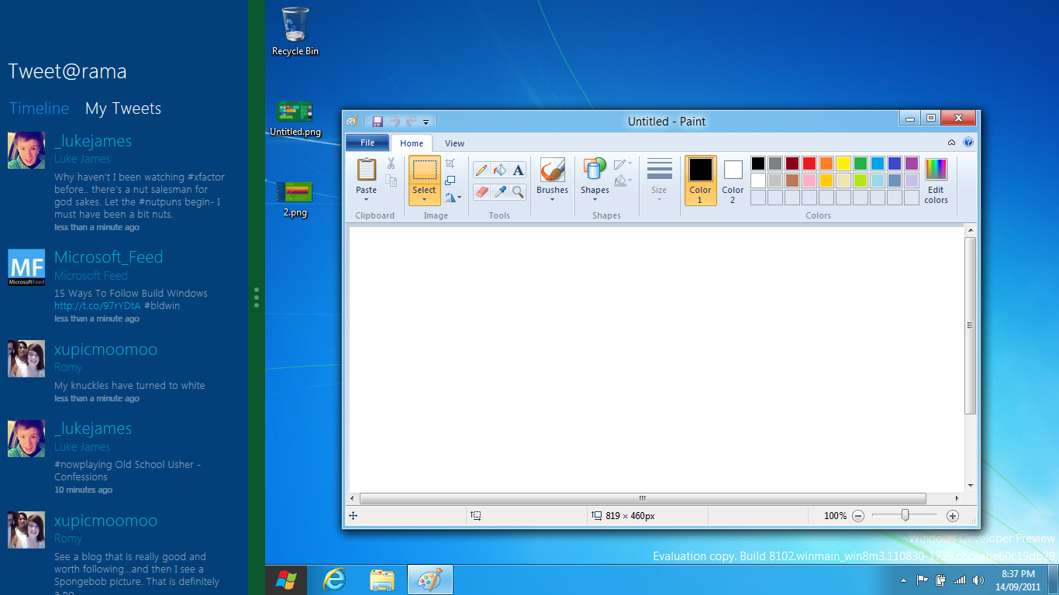The width and height of the screenshot is (1059, 595).
Task: Click the Save icon in quick access toolbar
Action: (x=378, y=121)
